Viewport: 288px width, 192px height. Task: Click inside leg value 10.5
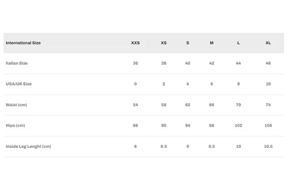[x=268, y=146]
